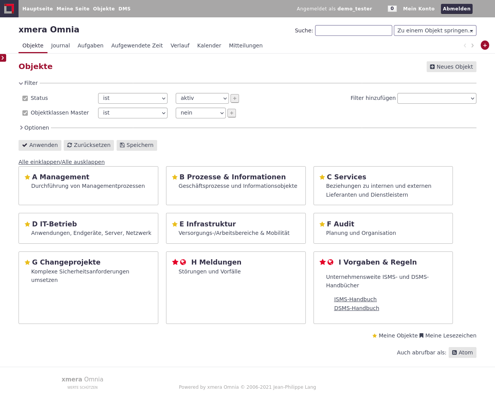Open Hauptseite in the top menu
This screenshot has height=398, width=495.
[37, 8]
